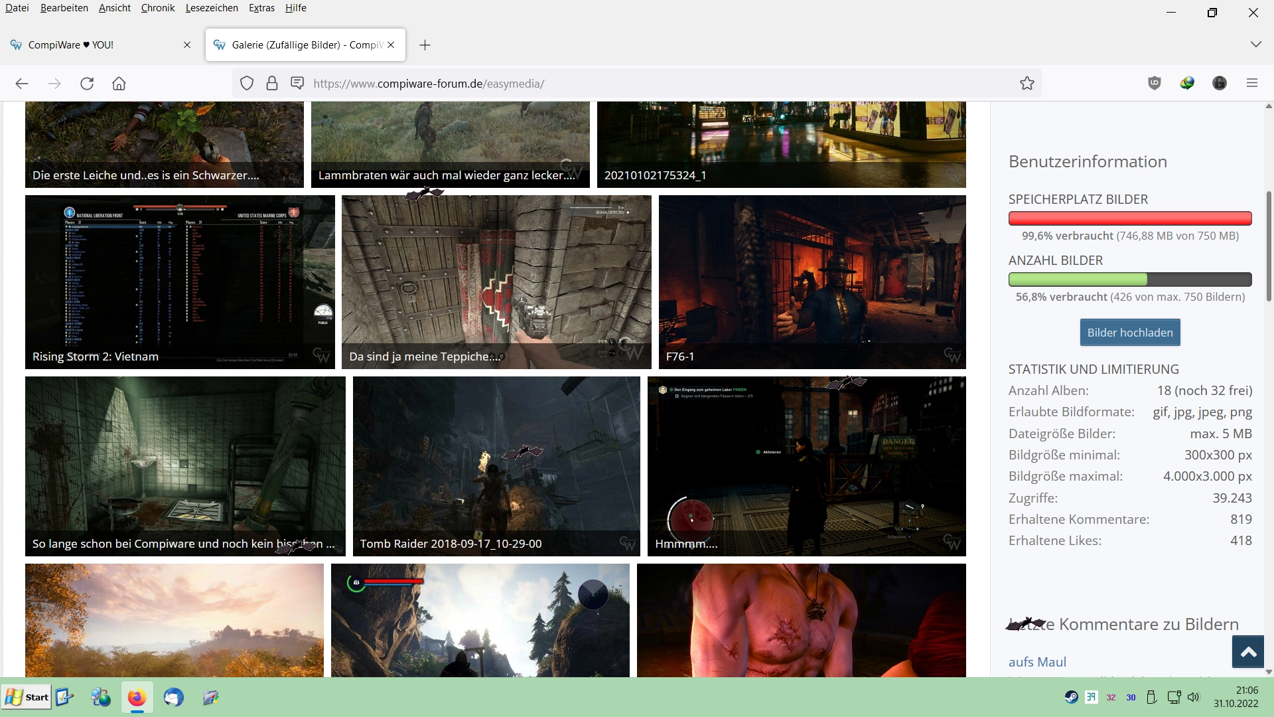Screen dimensions: 1274x717
Task: Open the globe network taskbar icon
Action: pyautogui.click(x=101, y=697)
